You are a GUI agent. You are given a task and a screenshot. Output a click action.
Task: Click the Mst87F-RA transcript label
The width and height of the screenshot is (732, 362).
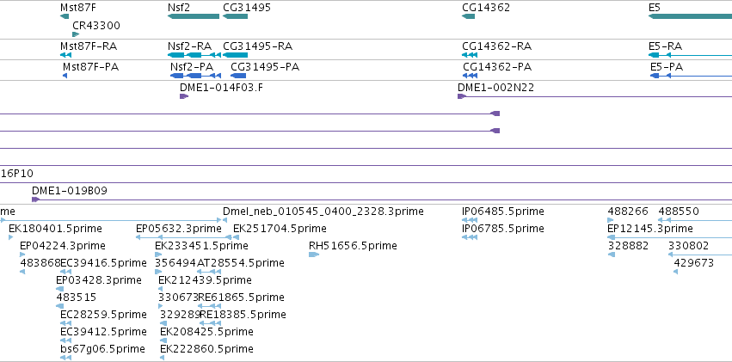[x=89, y=46]
